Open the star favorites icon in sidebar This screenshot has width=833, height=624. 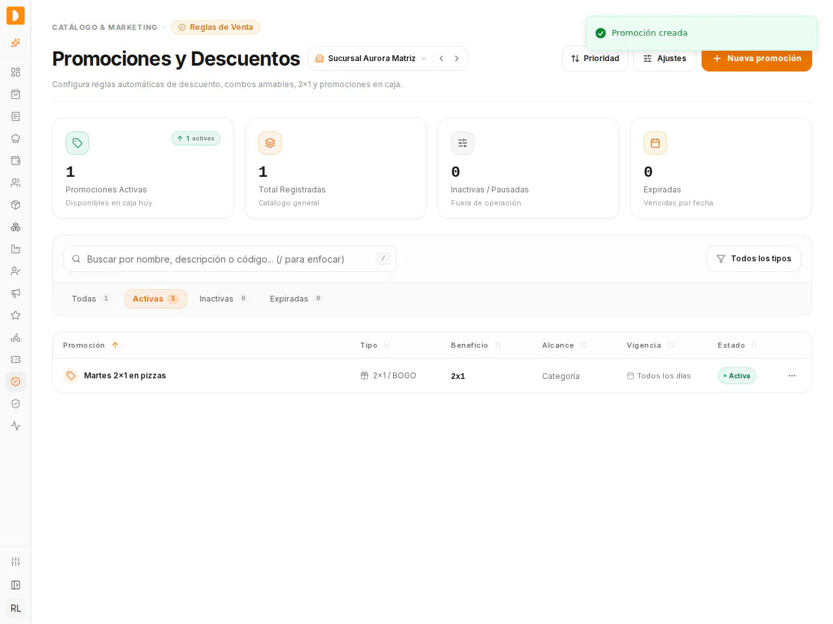tap(16, 315)
